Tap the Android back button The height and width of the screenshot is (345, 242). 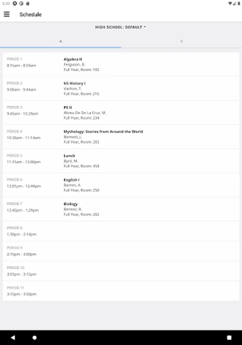13,338
